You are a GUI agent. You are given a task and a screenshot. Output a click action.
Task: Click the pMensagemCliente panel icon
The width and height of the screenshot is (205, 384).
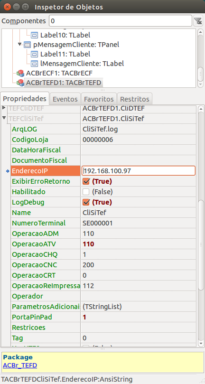pos(28,45)
